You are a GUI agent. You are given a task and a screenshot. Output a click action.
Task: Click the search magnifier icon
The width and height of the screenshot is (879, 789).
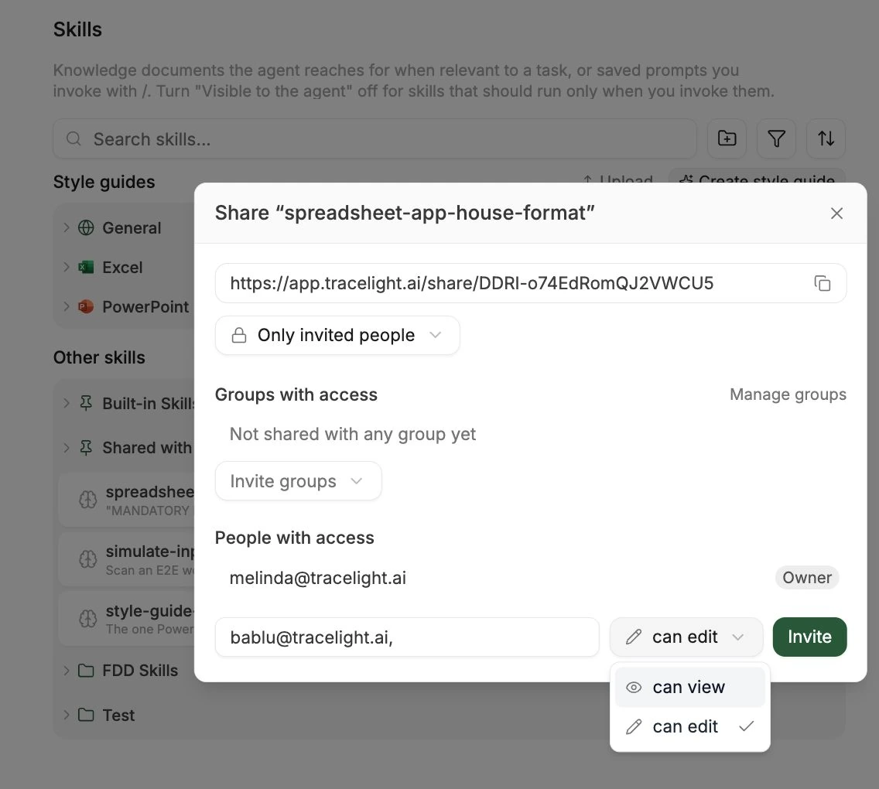74,138
